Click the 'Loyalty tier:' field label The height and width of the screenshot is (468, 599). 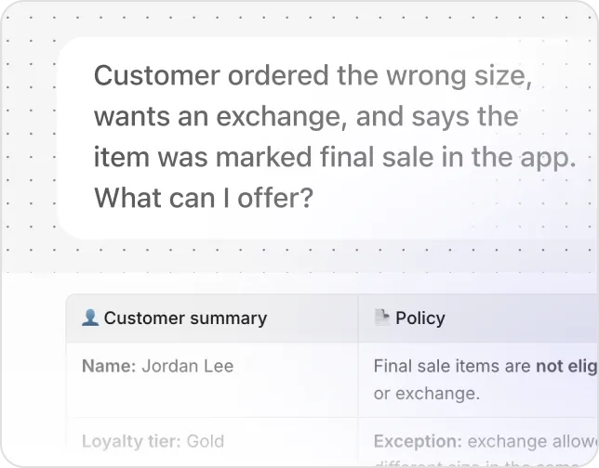tap(131, 441)
